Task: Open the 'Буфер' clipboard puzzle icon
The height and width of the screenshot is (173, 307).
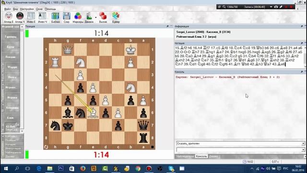Action: pyautogui.click(x=116, y=16)
